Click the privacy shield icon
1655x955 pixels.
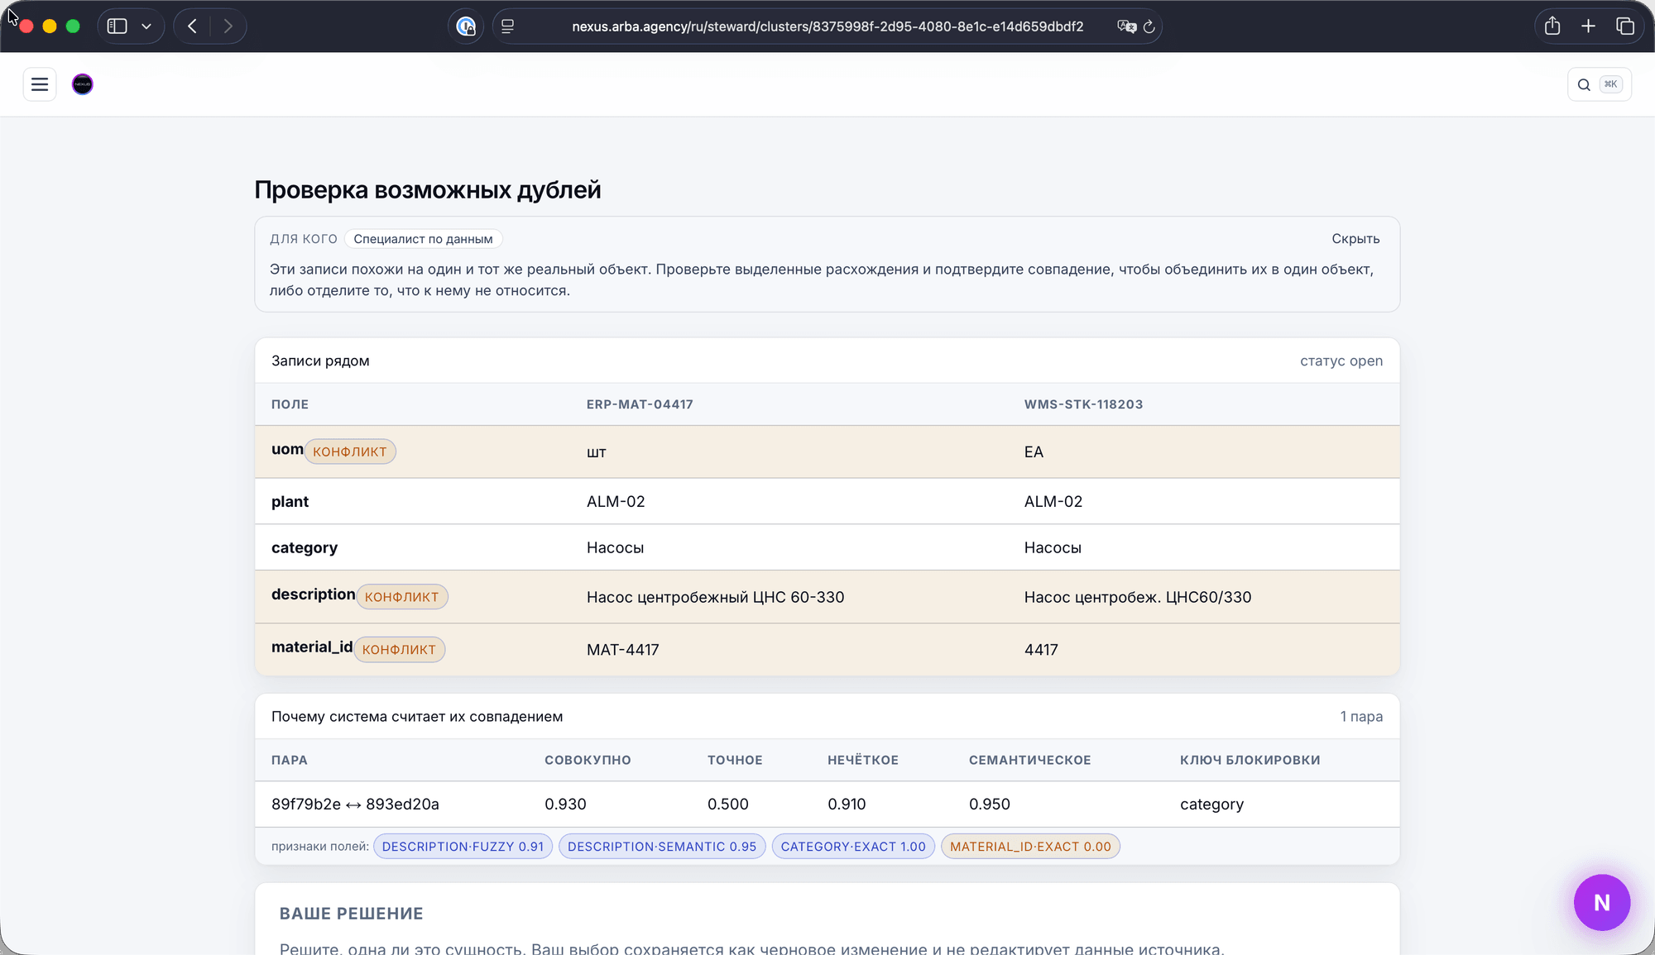tap(467, 26)
